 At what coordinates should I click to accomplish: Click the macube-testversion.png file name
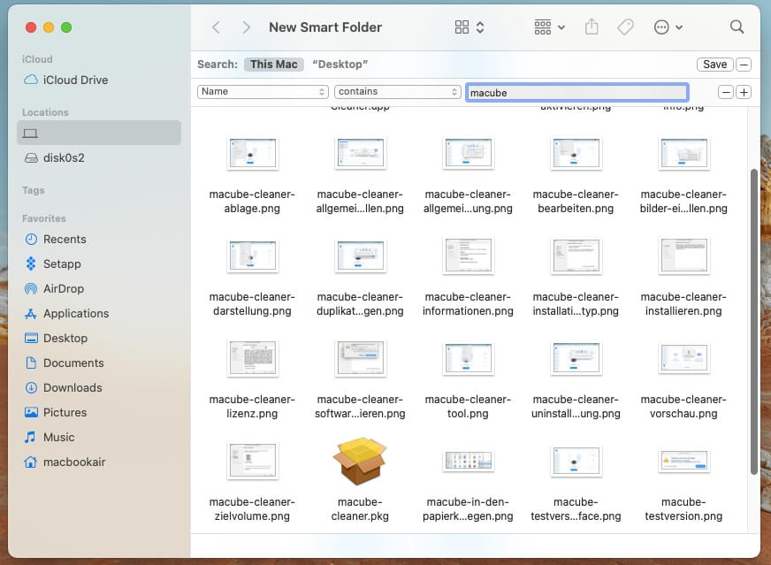[683, 509]
